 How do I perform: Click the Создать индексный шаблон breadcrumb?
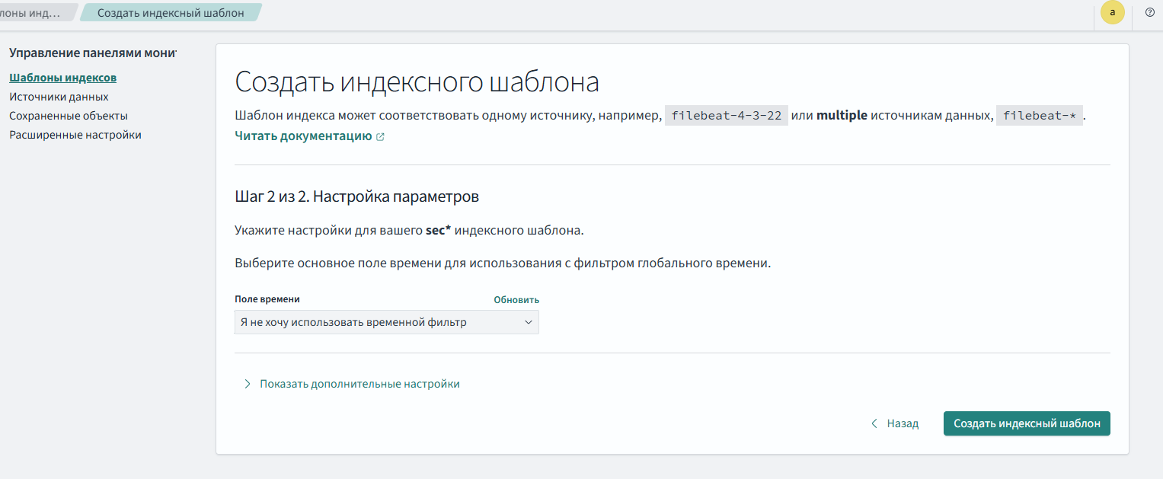(x=171, y=13)
